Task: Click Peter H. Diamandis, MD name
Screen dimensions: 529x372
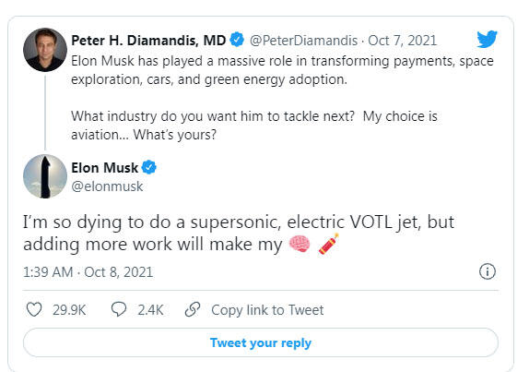Action: coord(148,41)
